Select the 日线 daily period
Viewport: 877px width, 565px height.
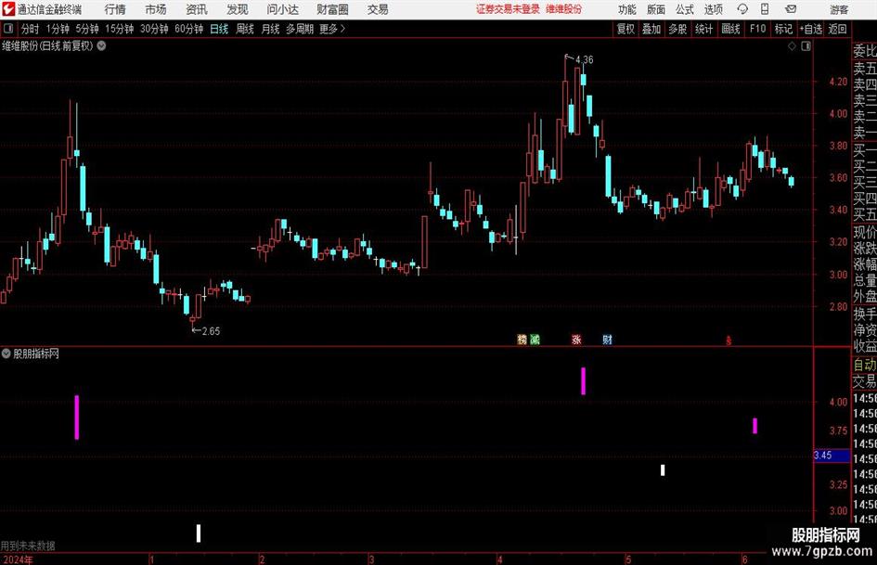219,29
